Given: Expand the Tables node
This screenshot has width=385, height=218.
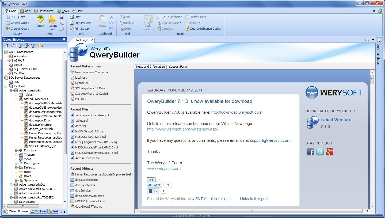Looking at the screenshot, I should pyautogui.click(x=16, y=95).
